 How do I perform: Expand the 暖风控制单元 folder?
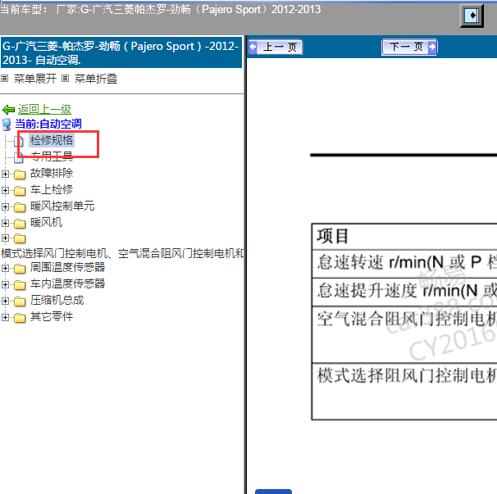pyautogui.click(x=5, y=206)
